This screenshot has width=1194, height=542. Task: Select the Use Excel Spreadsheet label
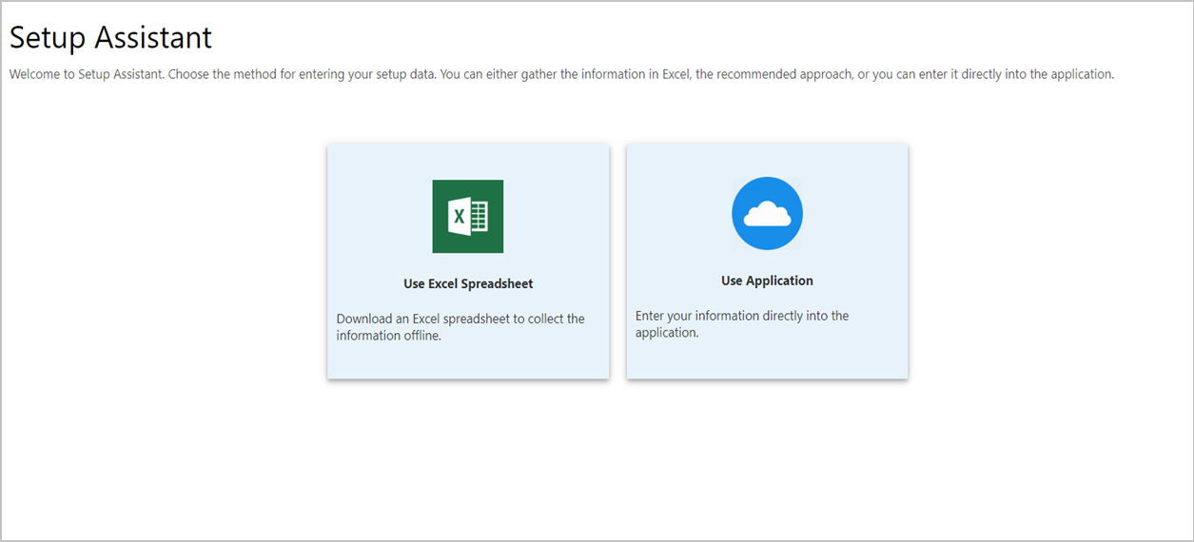coord(468,283)
